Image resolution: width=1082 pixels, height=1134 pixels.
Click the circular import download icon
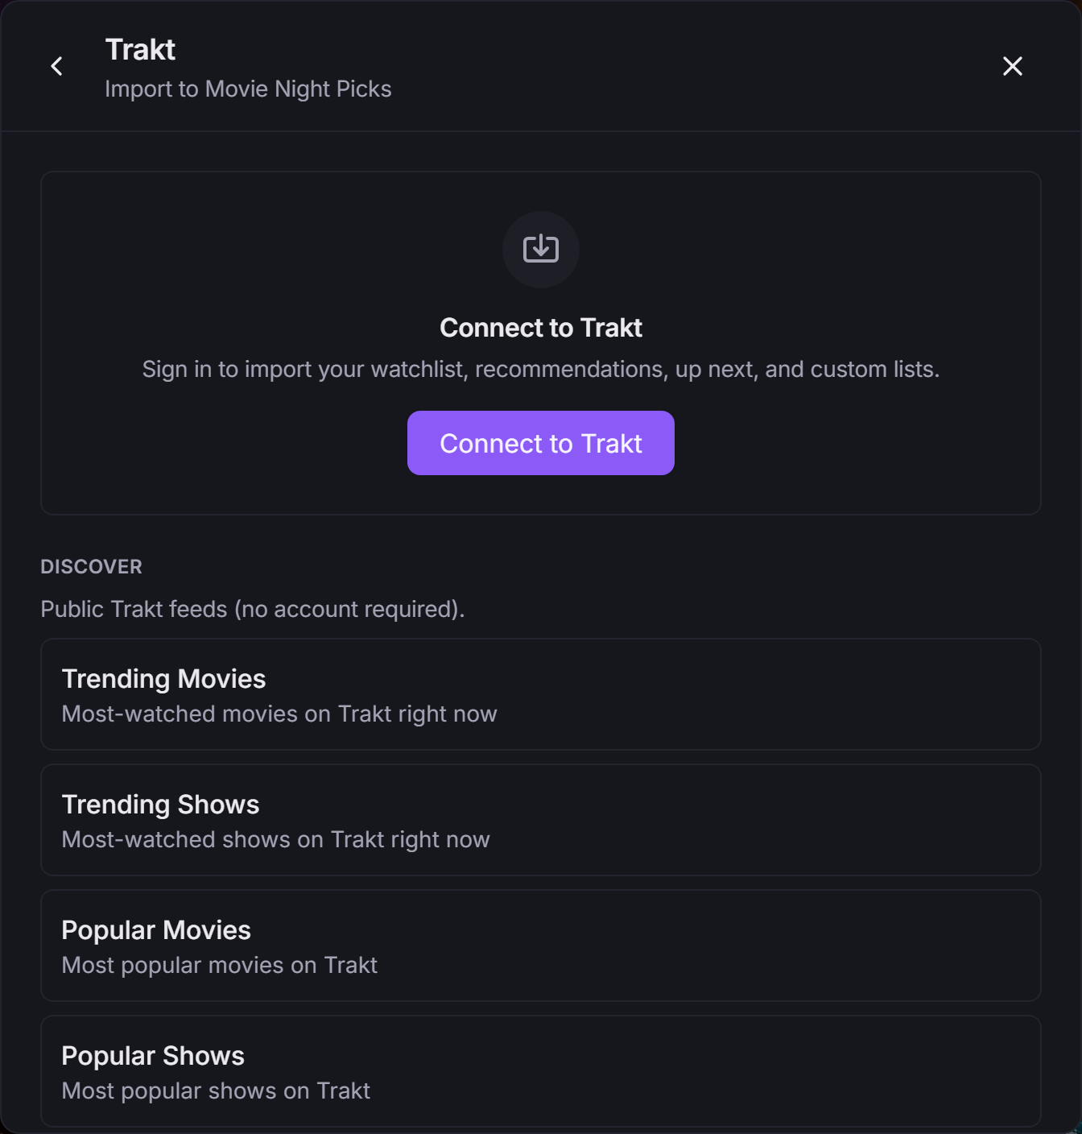[541, 250]
